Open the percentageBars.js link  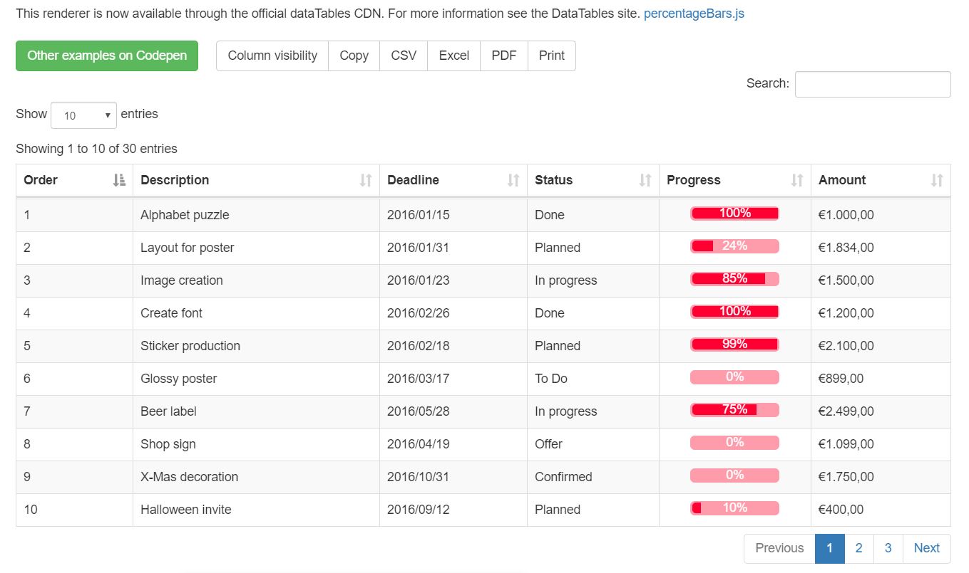pos(693,13)
